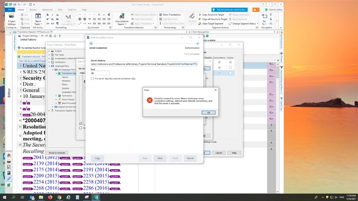This screenshot has width=358, height=201.
Task: Click Reset to Defaults in Project Settings
Action: pos(57,153)
